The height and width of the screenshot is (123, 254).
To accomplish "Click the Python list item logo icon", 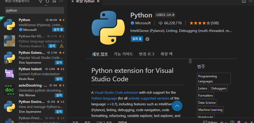I will (9, 25).
